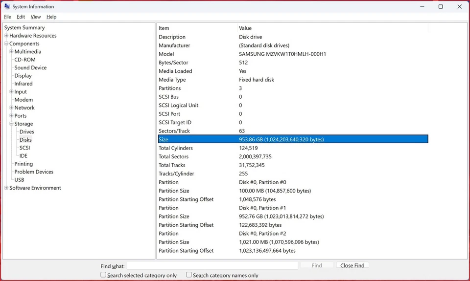The height and width of the screenshot is (281, 470).
Task: Click the System Information app icon in title bar
Action: 7,6
